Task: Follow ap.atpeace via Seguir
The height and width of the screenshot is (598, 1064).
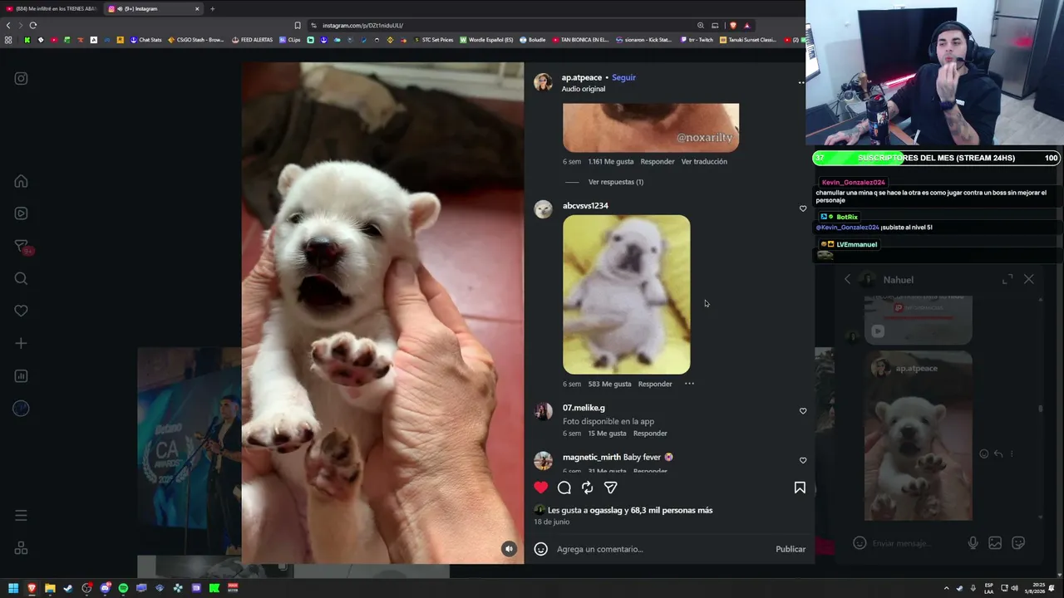Action: click(623, 77)
